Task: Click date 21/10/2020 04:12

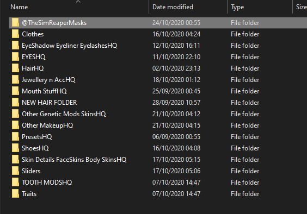Action: 176,114
